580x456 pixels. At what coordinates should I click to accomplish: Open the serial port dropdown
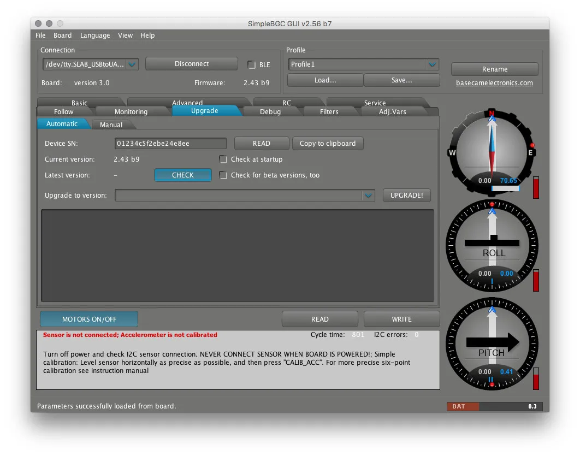pos(133,64)
